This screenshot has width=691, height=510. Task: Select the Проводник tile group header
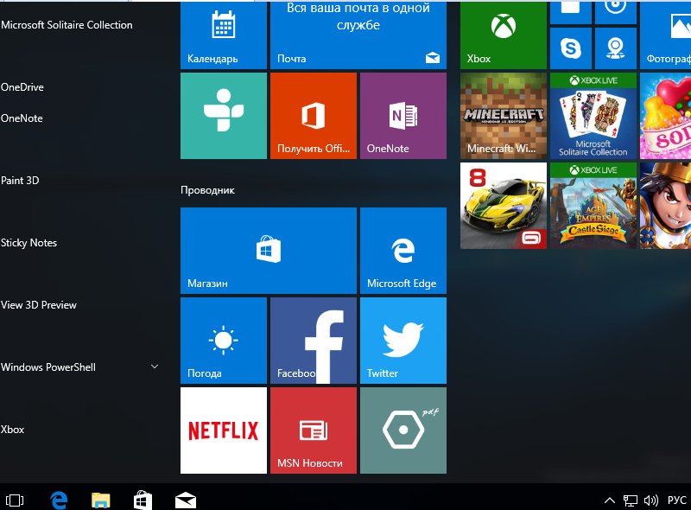coord(207,190)
